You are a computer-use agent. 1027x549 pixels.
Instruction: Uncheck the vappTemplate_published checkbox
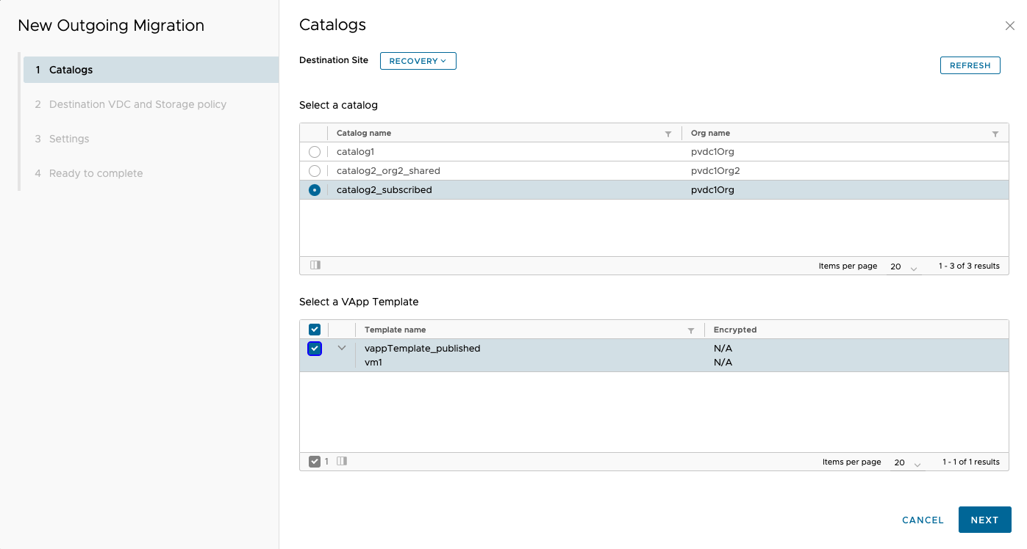pos(315,349)
